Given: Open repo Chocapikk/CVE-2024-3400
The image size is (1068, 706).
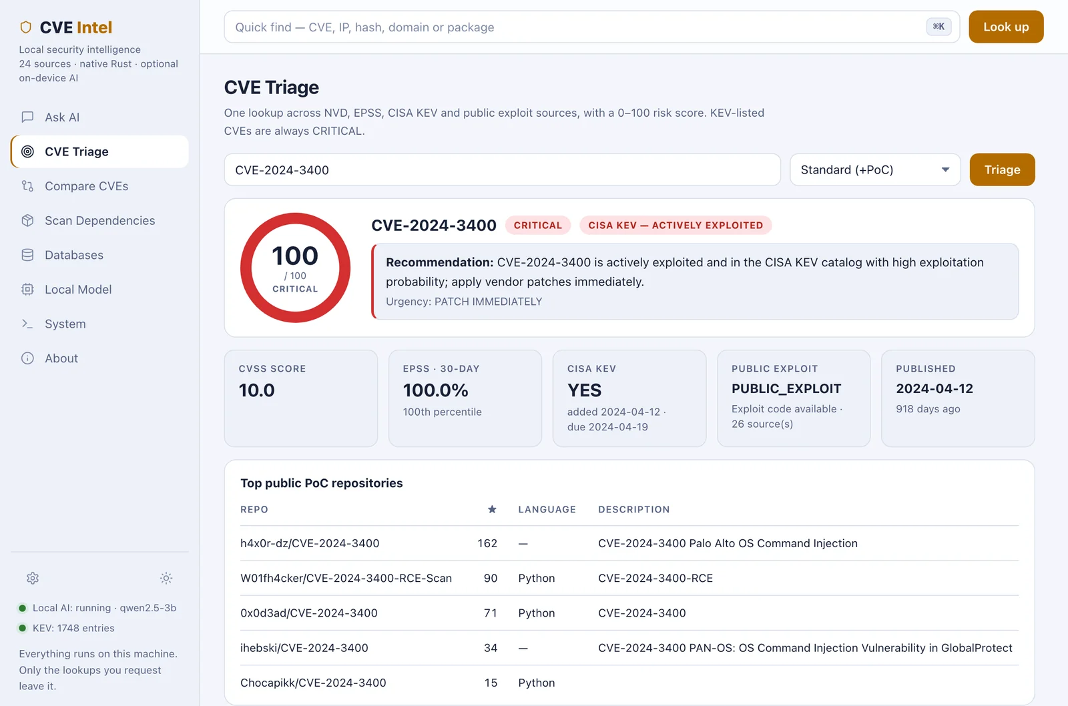Looking at the screenshot, I should tap(313, 683).
